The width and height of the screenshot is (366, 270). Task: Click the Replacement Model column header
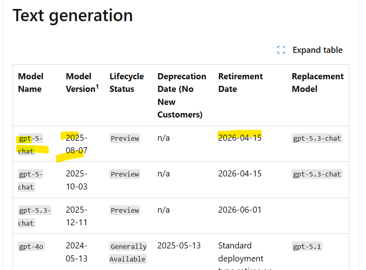pos(318,83)
